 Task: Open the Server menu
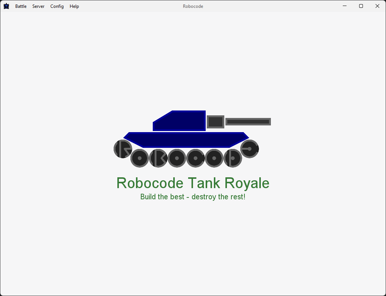(x=38, y=6)
